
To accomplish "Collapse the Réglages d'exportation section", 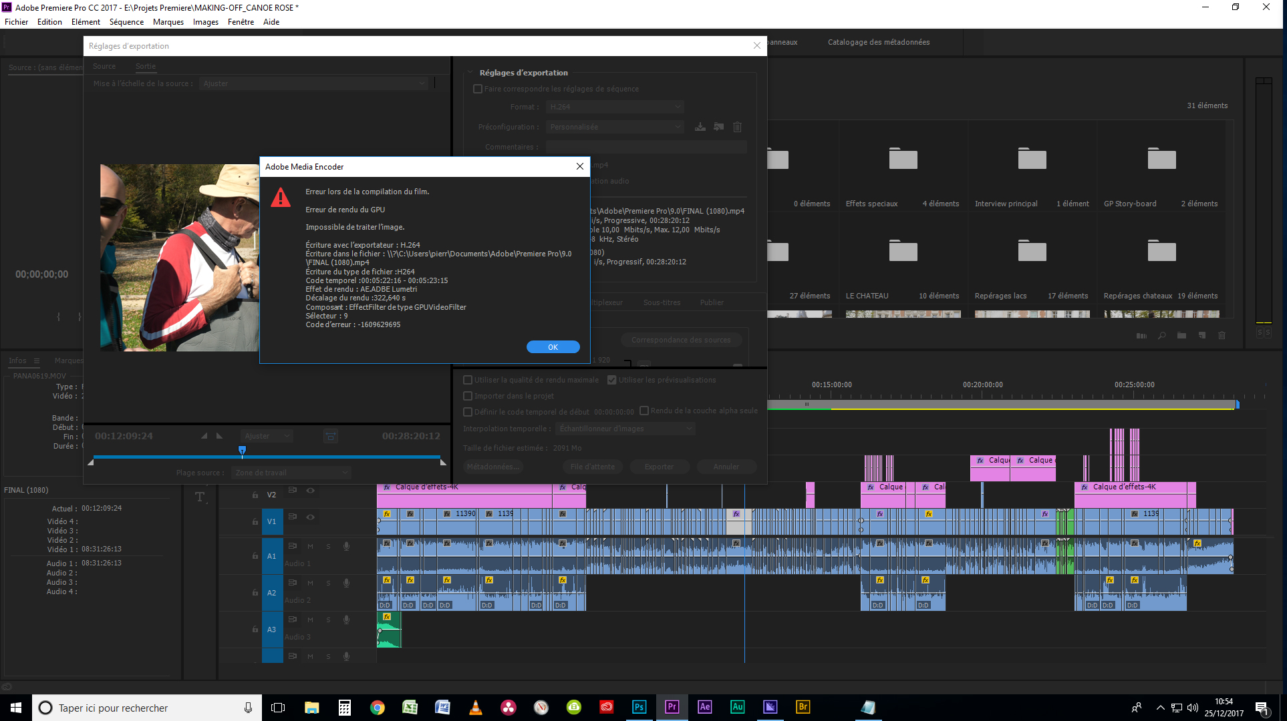I will pos(470,73).
